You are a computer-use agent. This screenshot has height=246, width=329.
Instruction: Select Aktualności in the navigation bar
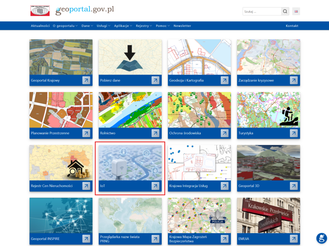pos(40,26)
